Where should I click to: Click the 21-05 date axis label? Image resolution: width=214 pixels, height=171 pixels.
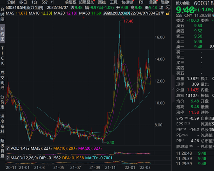click(58, 168)
